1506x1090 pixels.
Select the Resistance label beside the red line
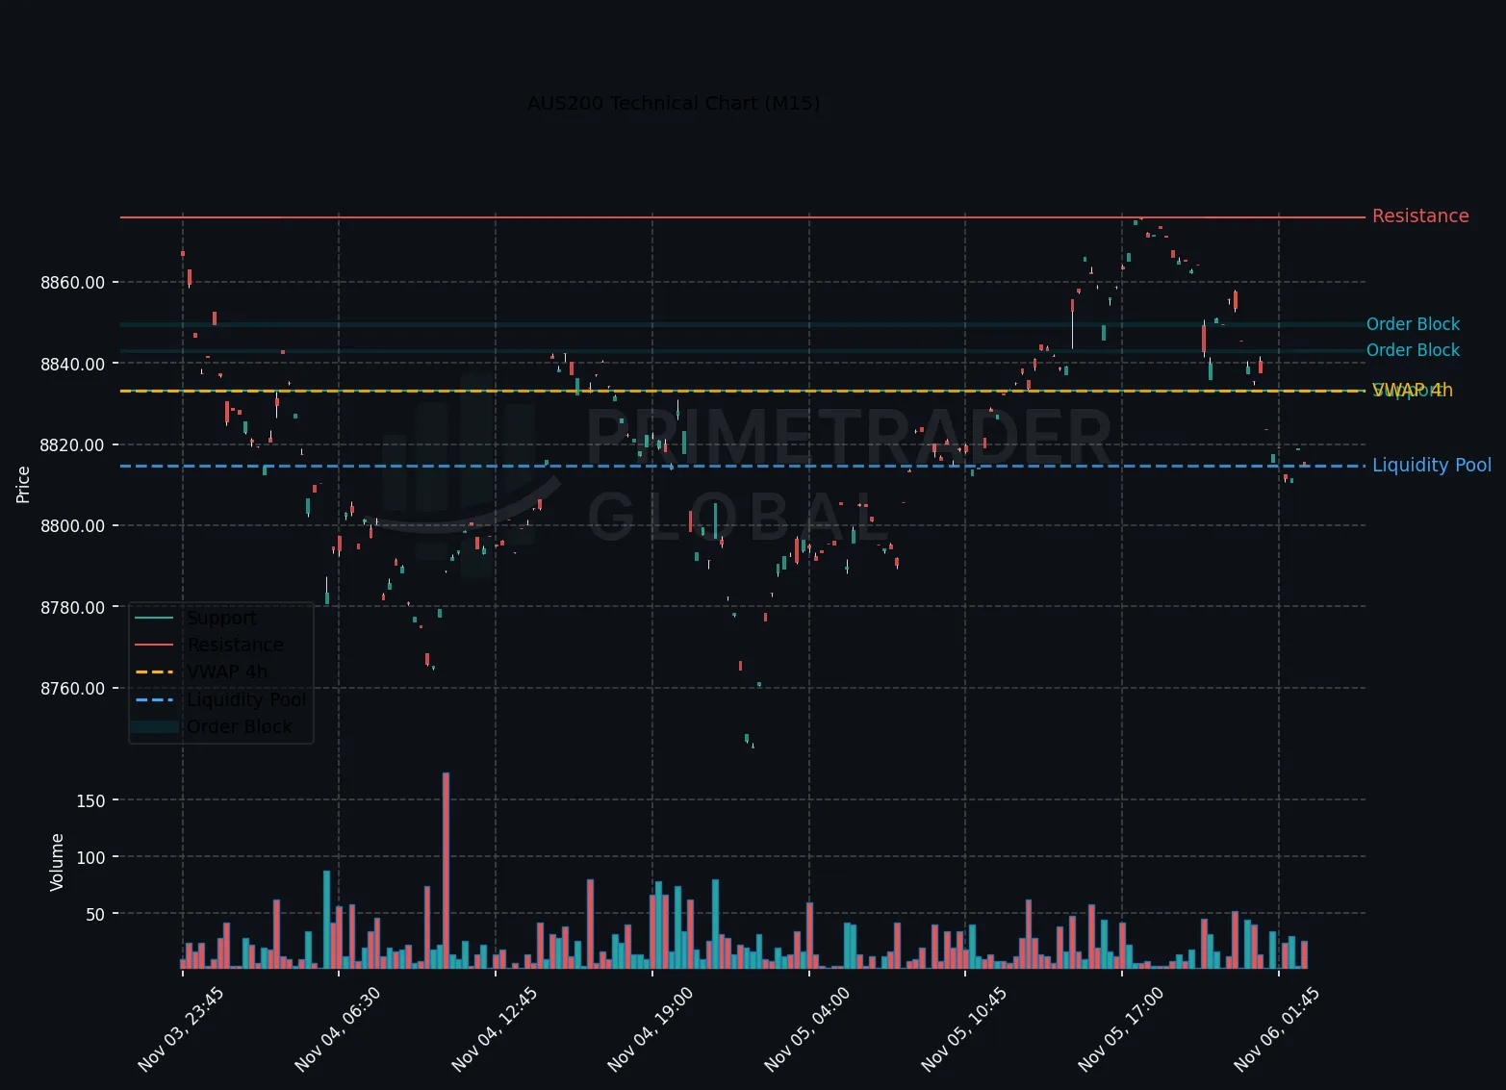click(1420, 216)
